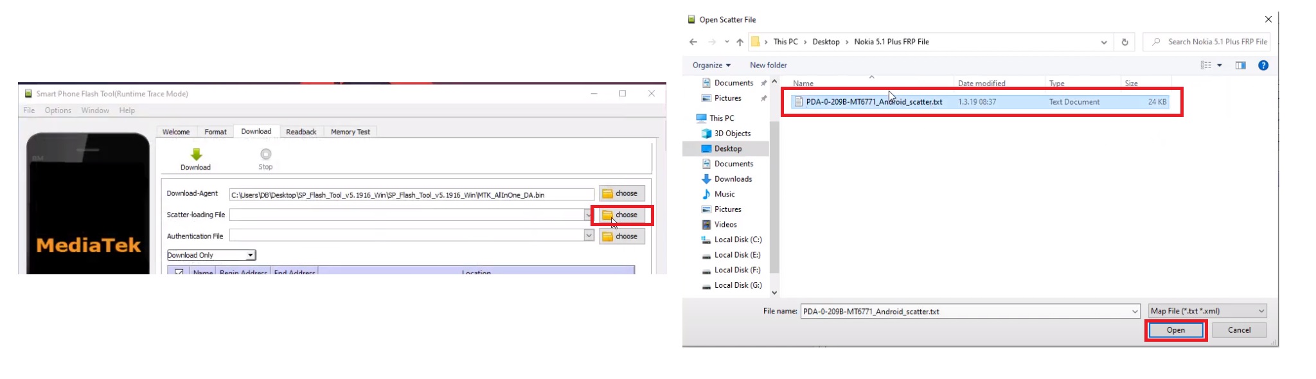Click Nokia 5.1 Plus FRP File breadcrumb
The image size is (1316, 379).
[x=891, y=42]
